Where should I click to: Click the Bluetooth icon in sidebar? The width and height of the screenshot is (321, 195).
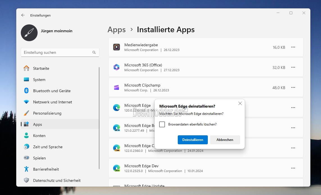pyautogui.click(x=26, y=91)
